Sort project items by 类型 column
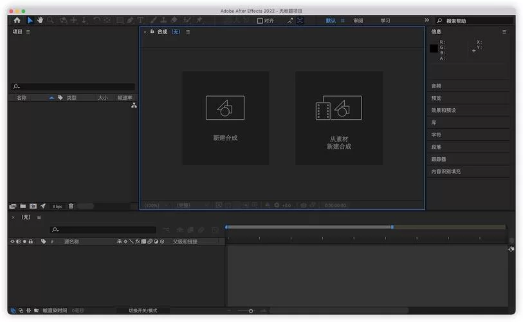 click(x=71, y=97)
